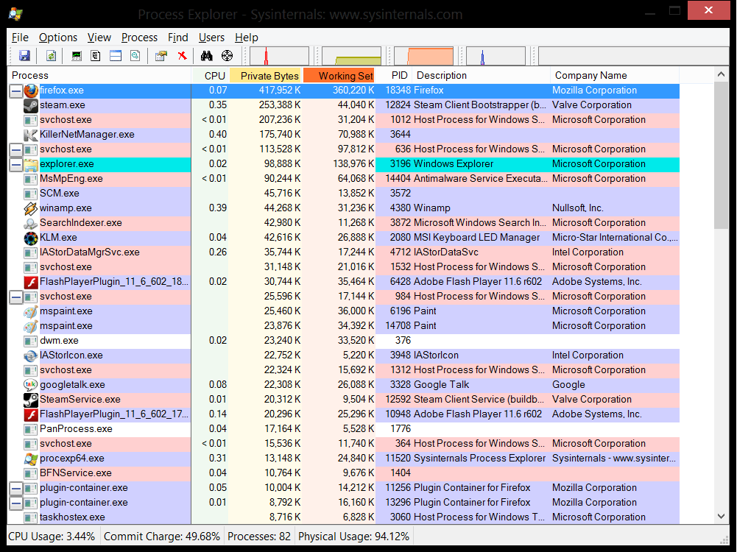737x552 pixels.
Task: Click the blue I/O activity mini graph
Action: 496,56
